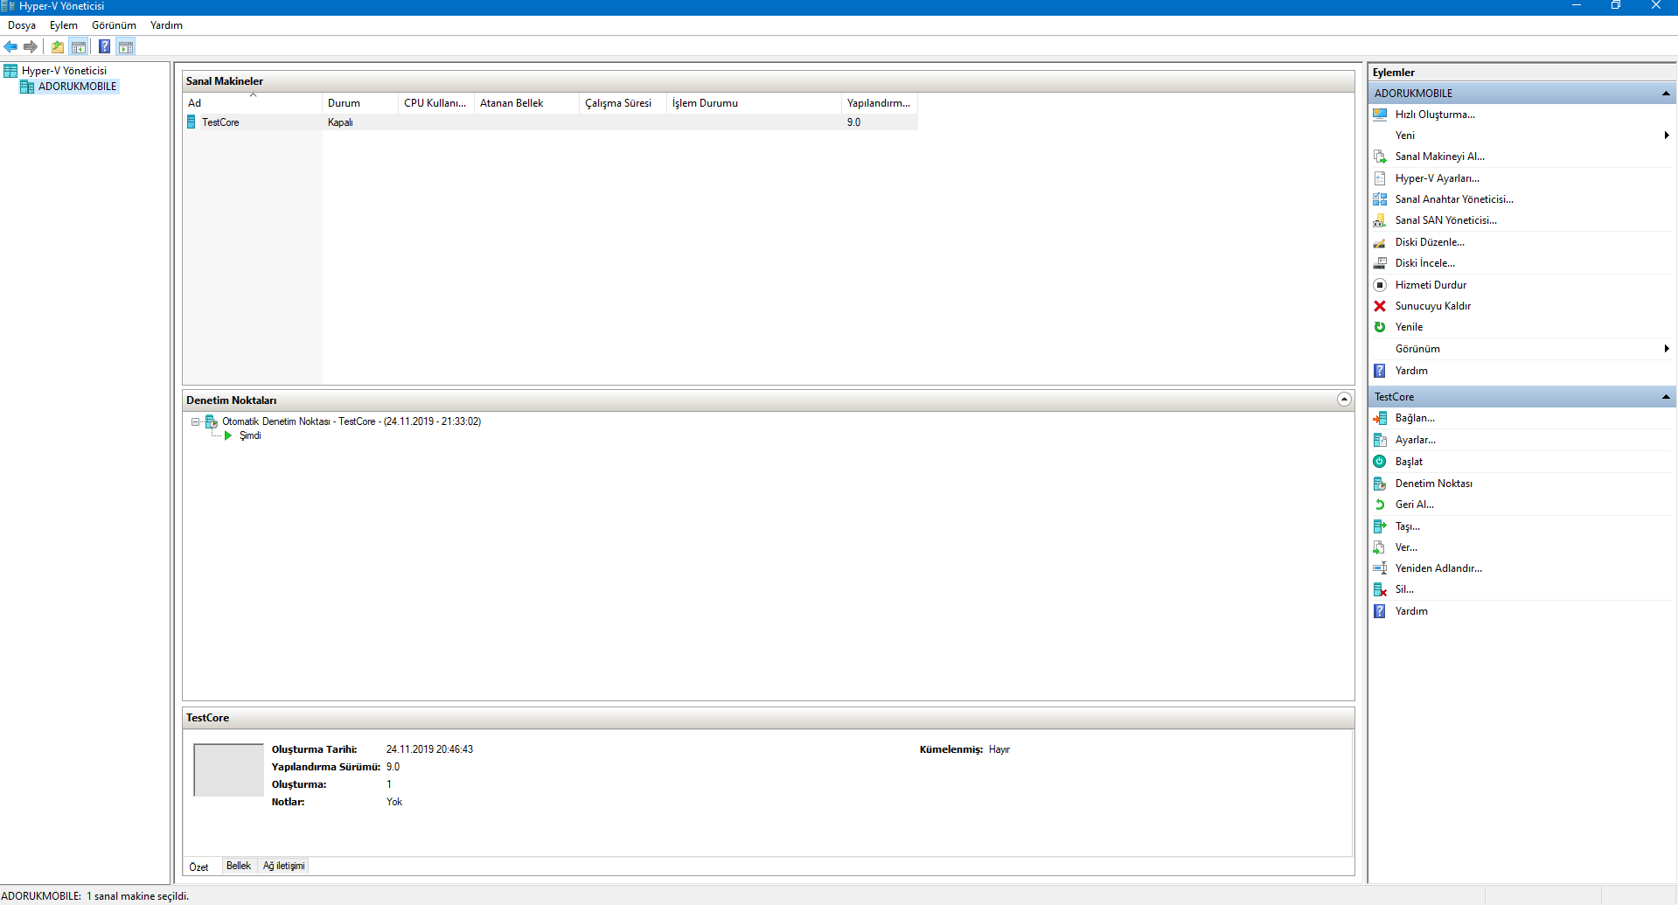Click the Hızlı Oluşturma monitor icon

click(x=1380, y=115)
